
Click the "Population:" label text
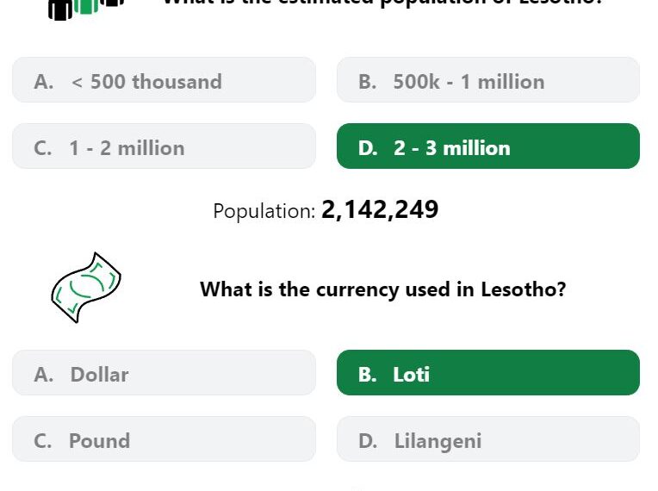[264, 211]
